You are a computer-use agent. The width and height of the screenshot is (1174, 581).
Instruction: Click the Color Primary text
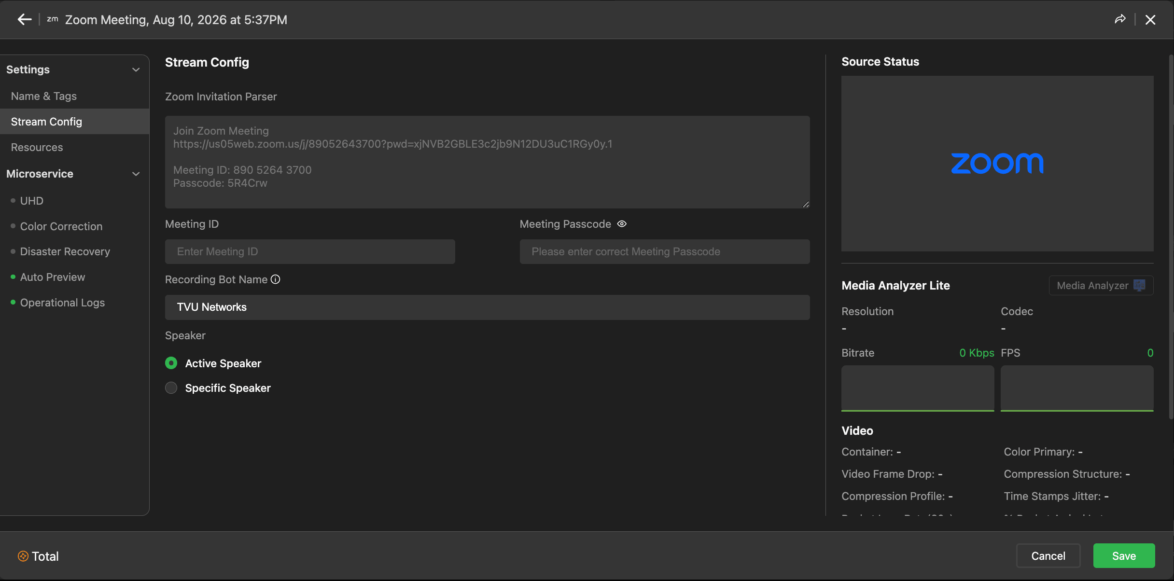1043,452
